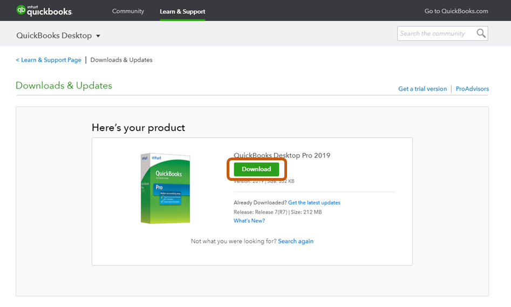The image size is (511, 307).
Task: Open Get the latest updates link
Action: pyautogui.click(x=314, y=203)
